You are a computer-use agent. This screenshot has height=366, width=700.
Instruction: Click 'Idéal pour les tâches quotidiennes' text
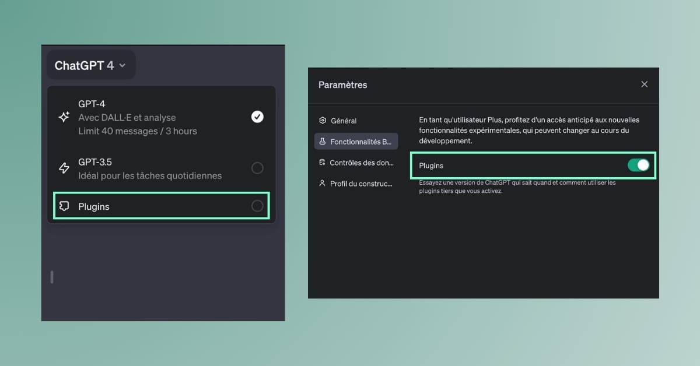pos(150,175)
